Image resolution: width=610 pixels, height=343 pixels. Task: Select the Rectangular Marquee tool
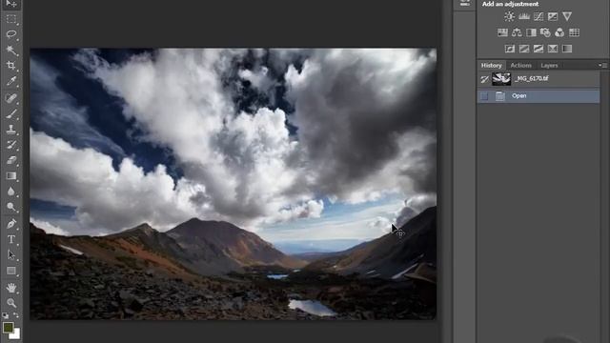pos(10,19)
